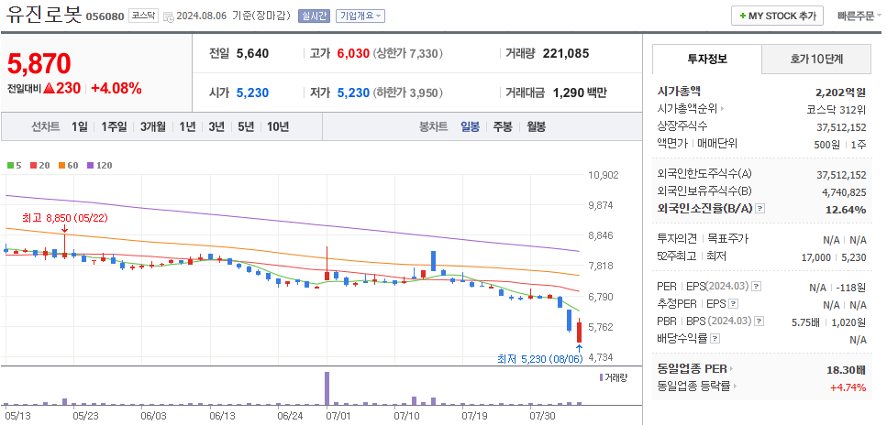
Task: Select the 주봉 weekly candle chart
Action: (503, 126)
